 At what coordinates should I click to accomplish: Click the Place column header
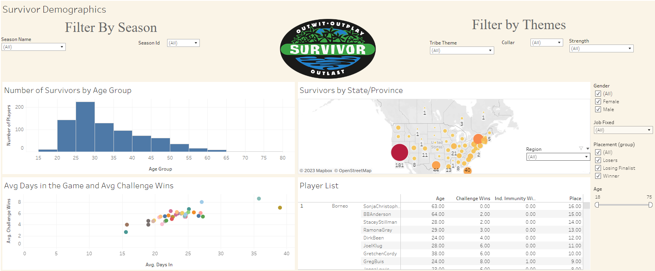coord(575,199)
